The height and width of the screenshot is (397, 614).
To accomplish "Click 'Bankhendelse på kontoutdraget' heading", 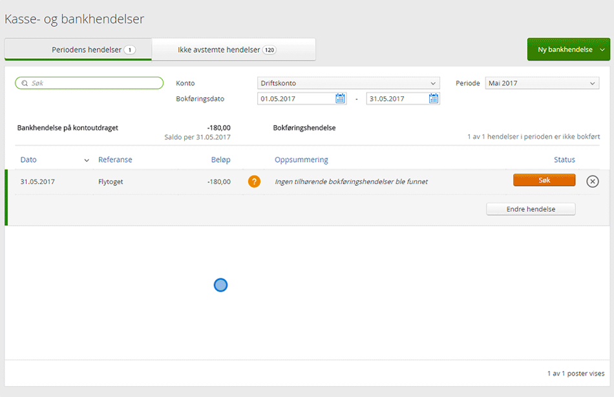I will tap(68, 128).
